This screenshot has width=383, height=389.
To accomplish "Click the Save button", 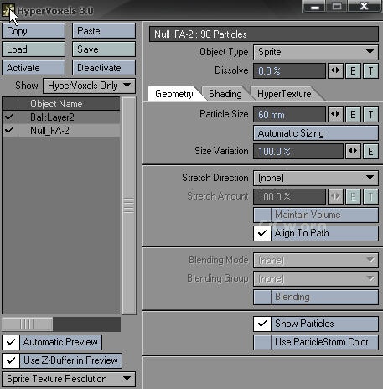I will pos(104,49).
